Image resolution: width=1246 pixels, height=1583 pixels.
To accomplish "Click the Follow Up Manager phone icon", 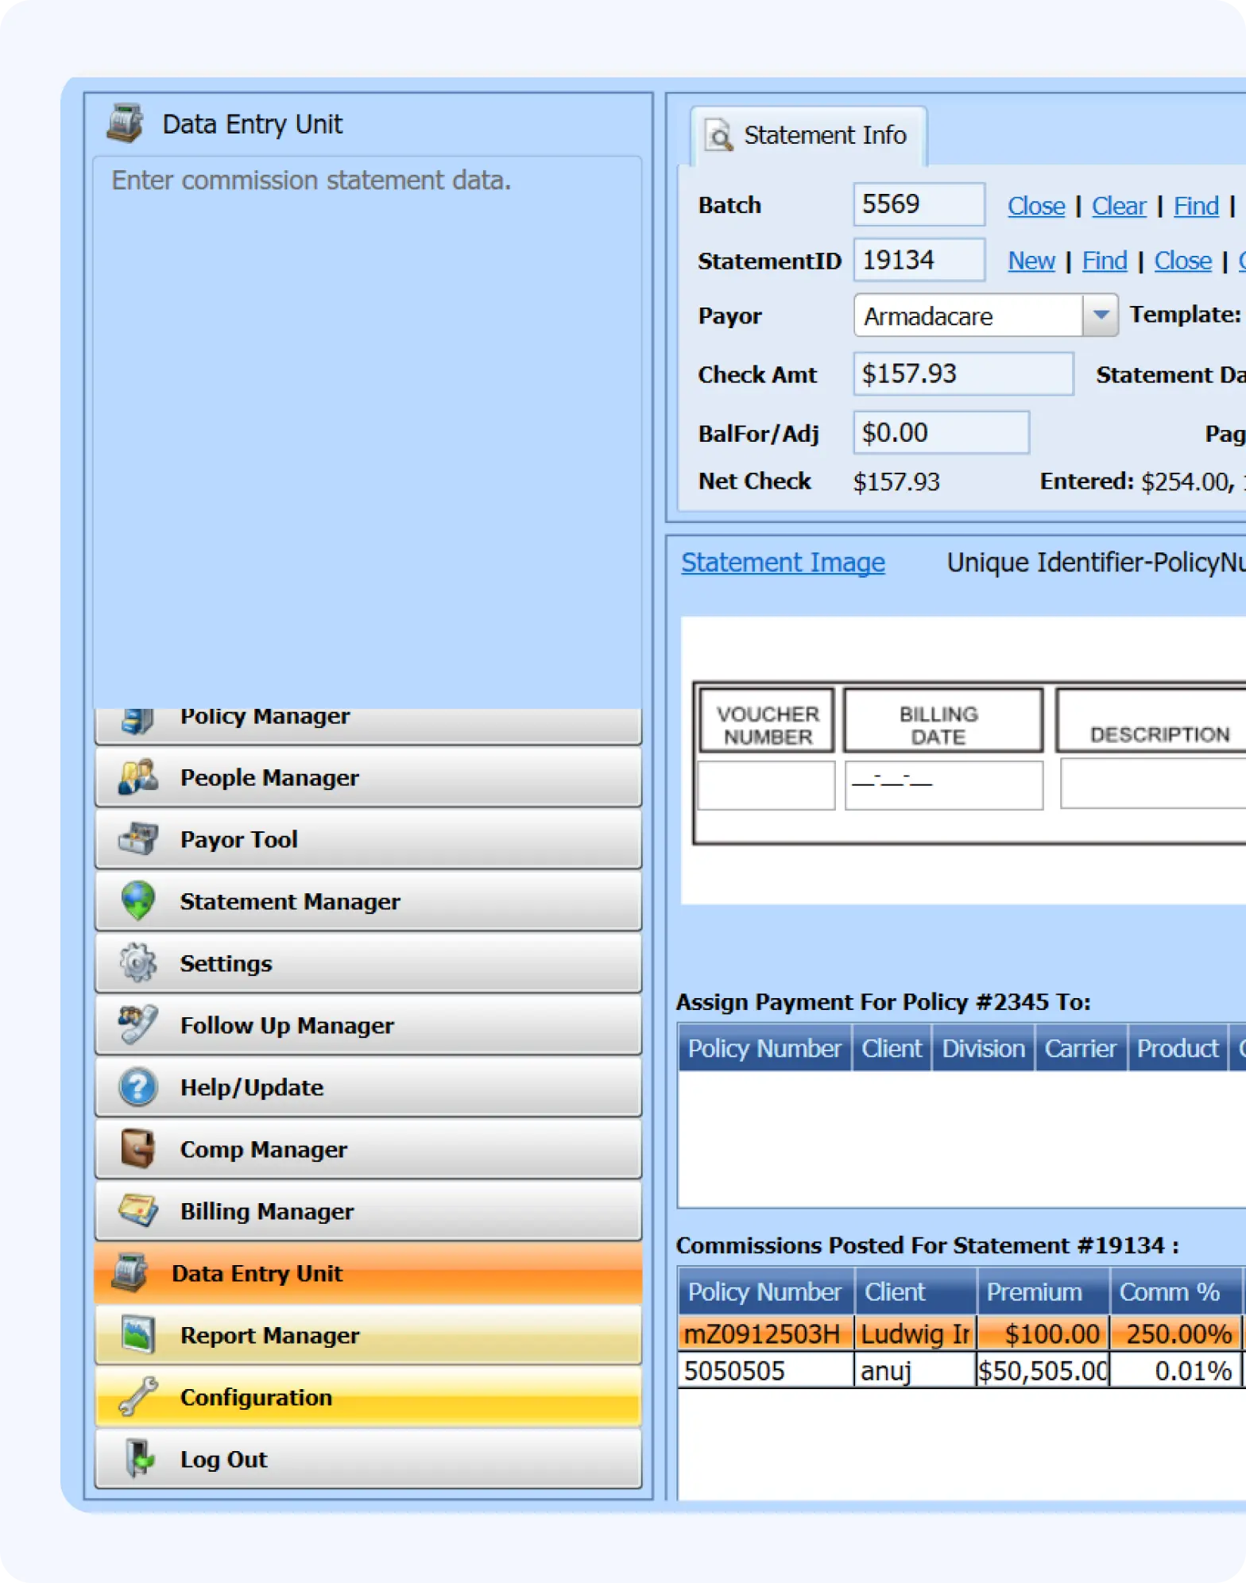I will tap(137, 1025).
